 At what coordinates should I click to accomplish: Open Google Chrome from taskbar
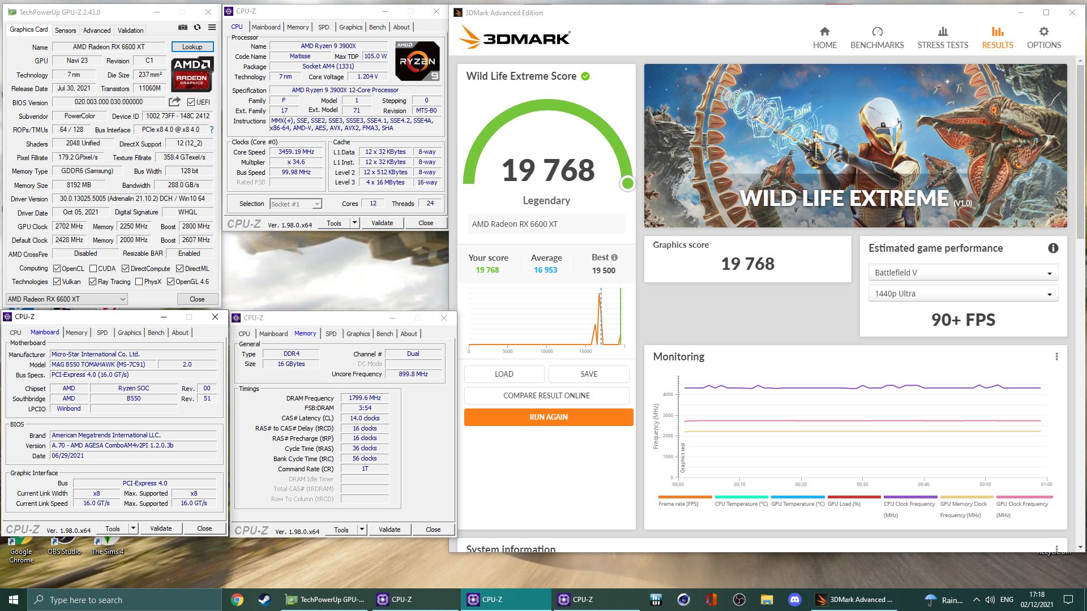(x=237, y=600)
